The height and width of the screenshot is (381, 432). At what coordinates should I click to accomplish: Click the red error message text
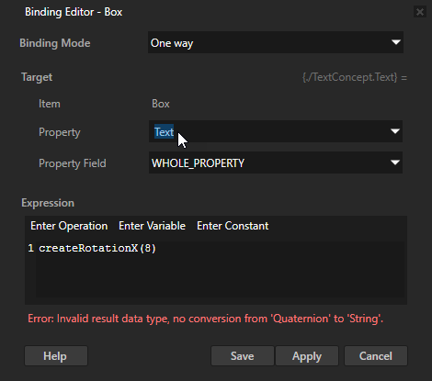pos(206,319)
